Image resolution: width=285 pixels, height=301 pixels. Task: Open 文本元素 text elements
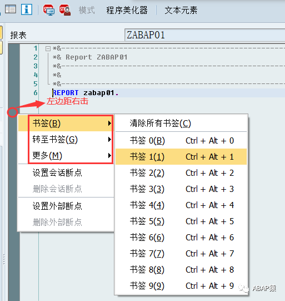(181, 10)
